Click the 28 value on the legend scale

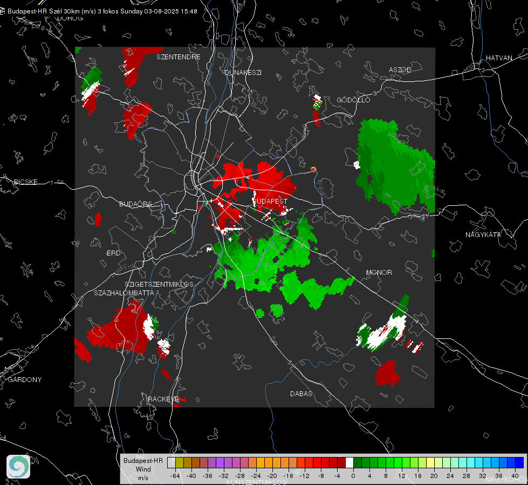pos(467,476)
